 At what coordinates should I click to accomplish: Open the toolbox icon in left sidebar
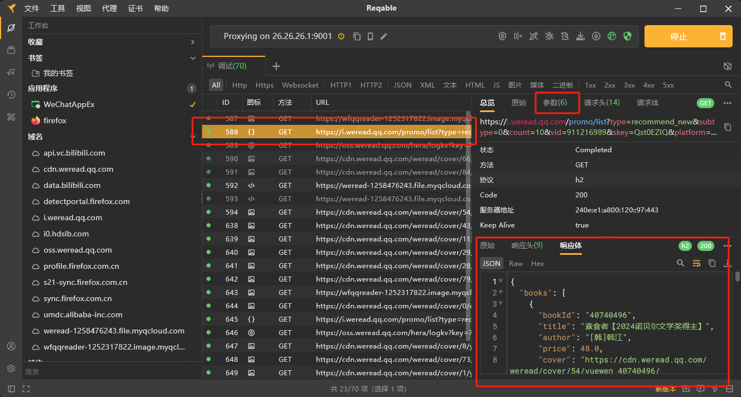11,117
